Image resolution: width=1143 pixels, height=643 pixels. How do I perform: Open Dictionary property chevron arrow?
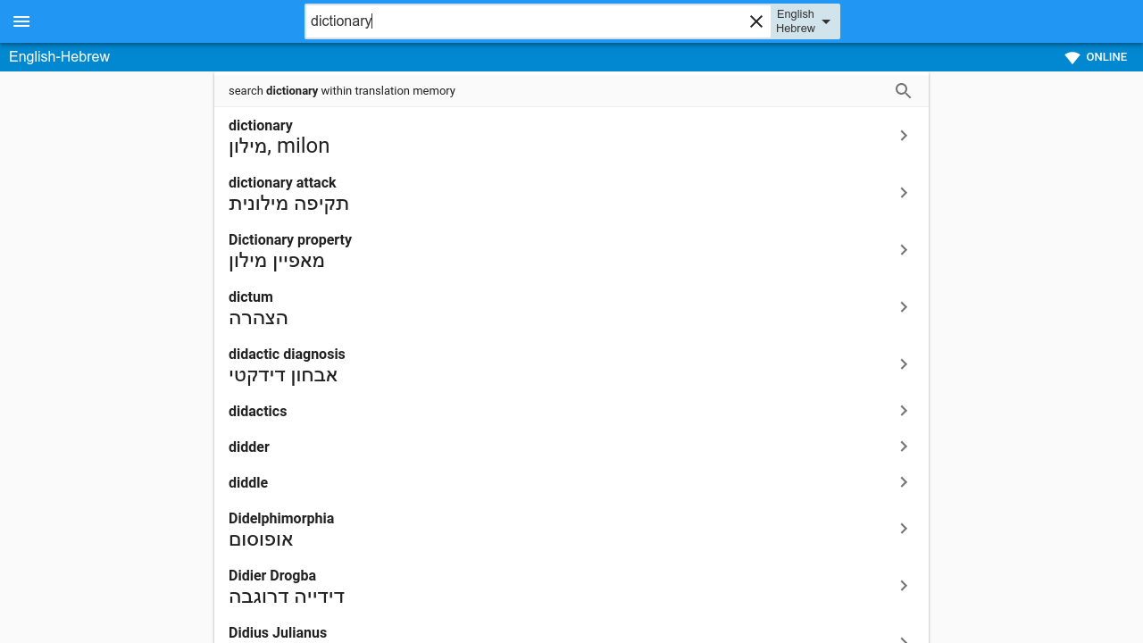pos(904,250)
